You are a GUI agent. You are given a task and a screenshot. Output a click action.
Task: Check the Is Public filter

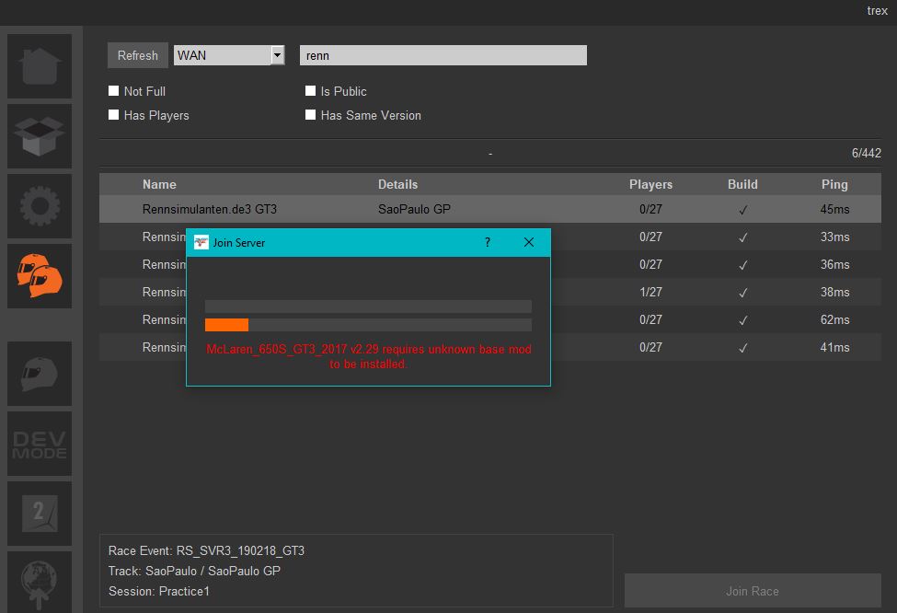(x=311, y=91)
